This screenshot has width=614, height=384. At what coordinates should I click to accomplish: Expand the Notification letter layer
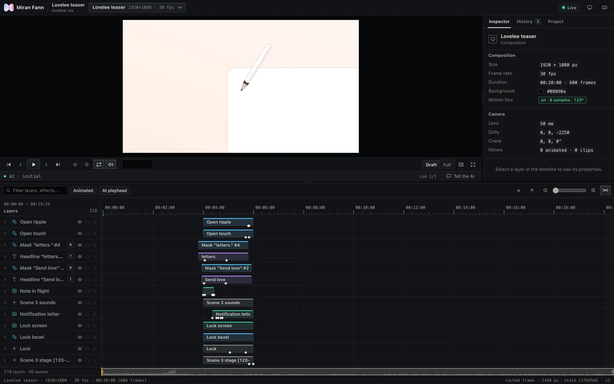5,314
